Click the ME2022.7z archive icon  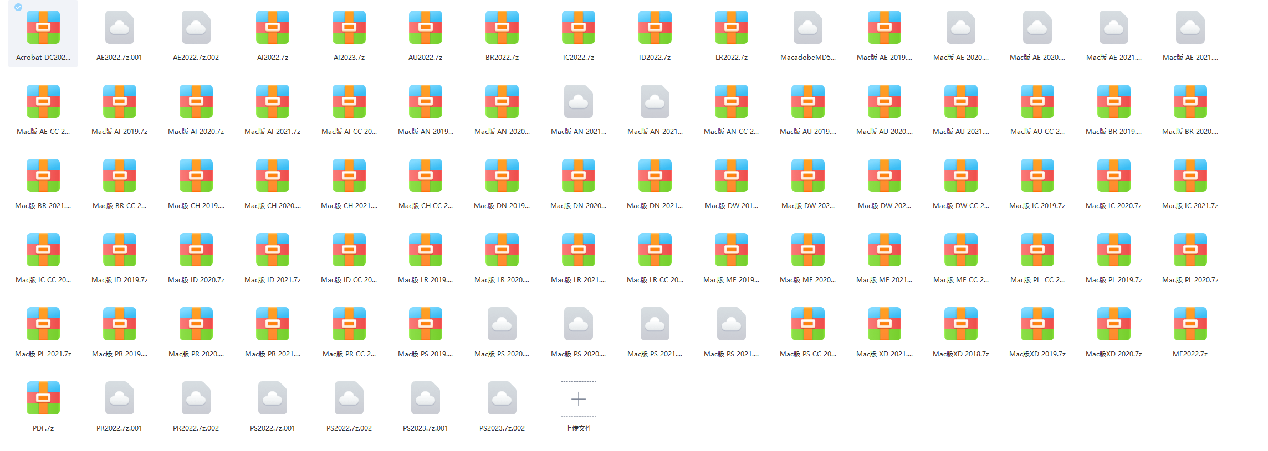pos(1190,324)
